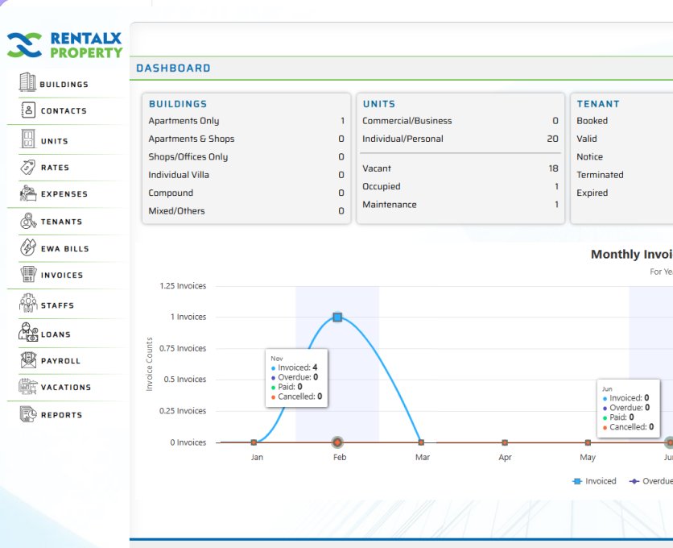This screenshot has width=673, height=548.
Task: Click the Apartments Only buildings row
Action: pyautogui.click(x=246, y=121)
